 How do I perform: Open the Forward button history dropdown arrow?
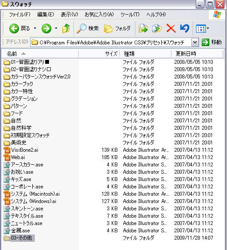pos(56,28)
